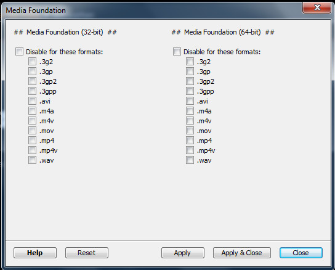Image resolution: width=335 pixels, height=270 pixels.
Task: Click the '## Media Foundation (32-bit) ##' heading
Action: [x=65, y=32]
